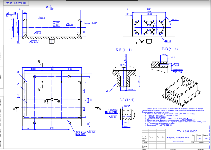The height and width of the screenshot is (150, 211).
Task: Select the '360*' vertical dimension
Action: [x=91, y=100]
